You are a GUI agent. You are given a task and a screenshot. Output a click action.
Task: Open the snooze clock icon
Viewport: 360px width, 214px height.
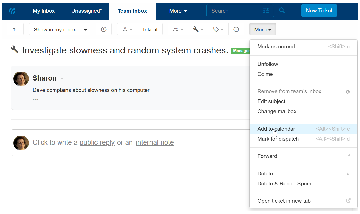(104, 29)
